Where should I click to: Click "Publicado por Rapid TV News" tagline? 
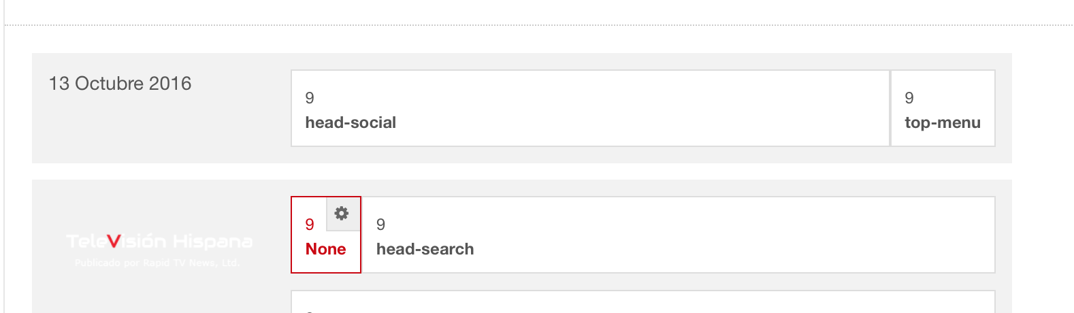tap(157, 263)
